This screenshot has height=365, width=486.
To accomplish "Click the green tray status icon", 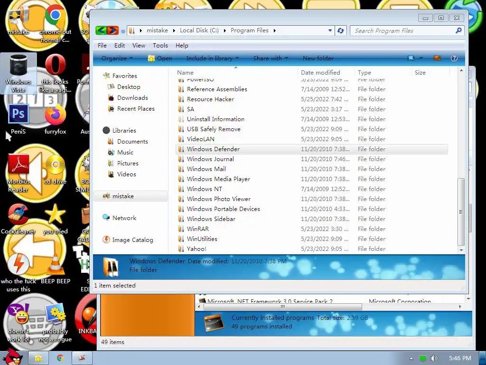I will (423, 358).
